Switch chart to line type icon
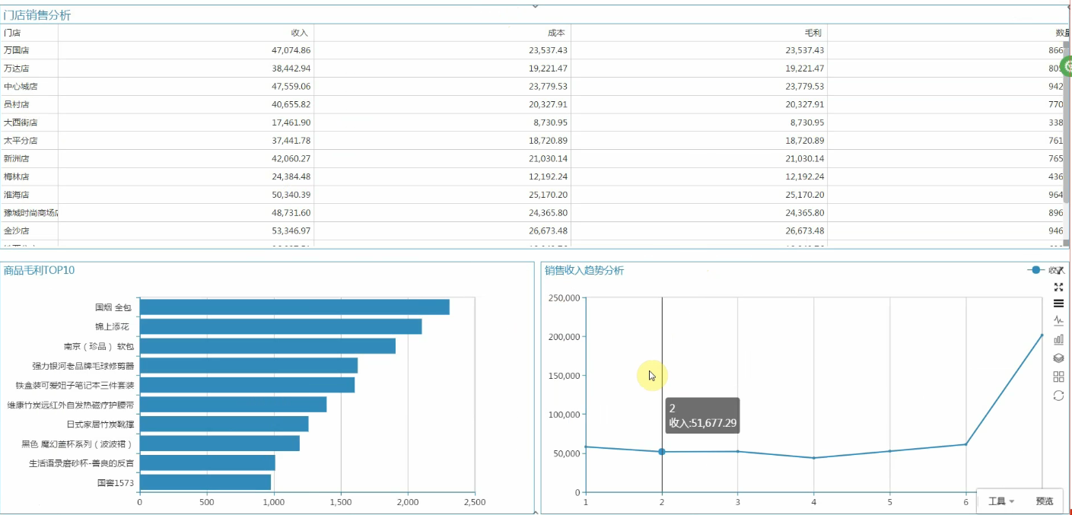Viewport: 1072px width, 515px height. tap(1058, 320)
